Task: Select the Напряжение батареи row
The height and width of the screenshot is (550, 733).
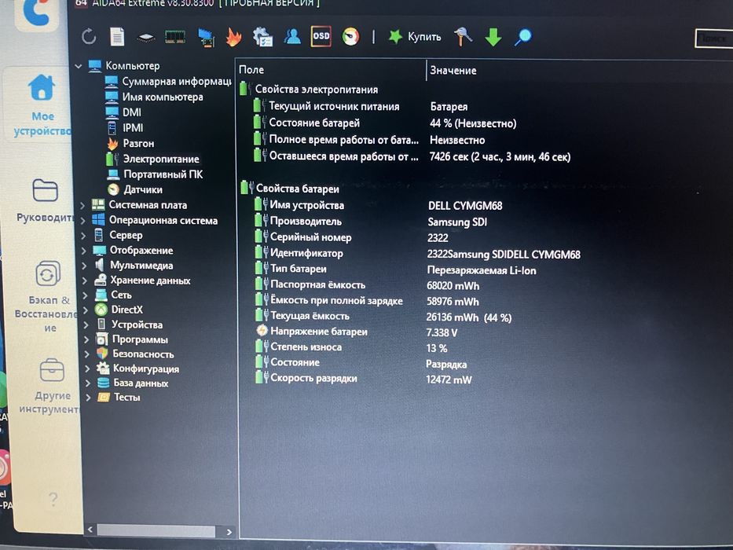Action: (x=357, y=332)
